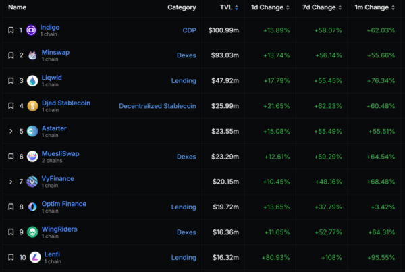The height and width of the screenshot is (272, 405).
Task: Click the Astarter protocol logo icon
Action: tap(32, 131)
